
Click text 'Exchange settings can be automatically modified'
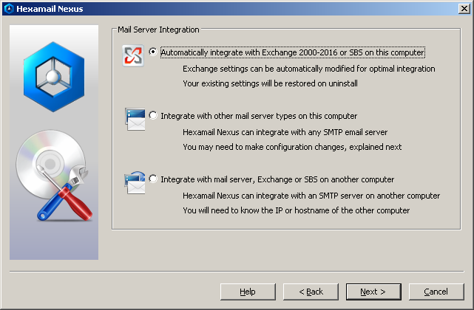267,69
